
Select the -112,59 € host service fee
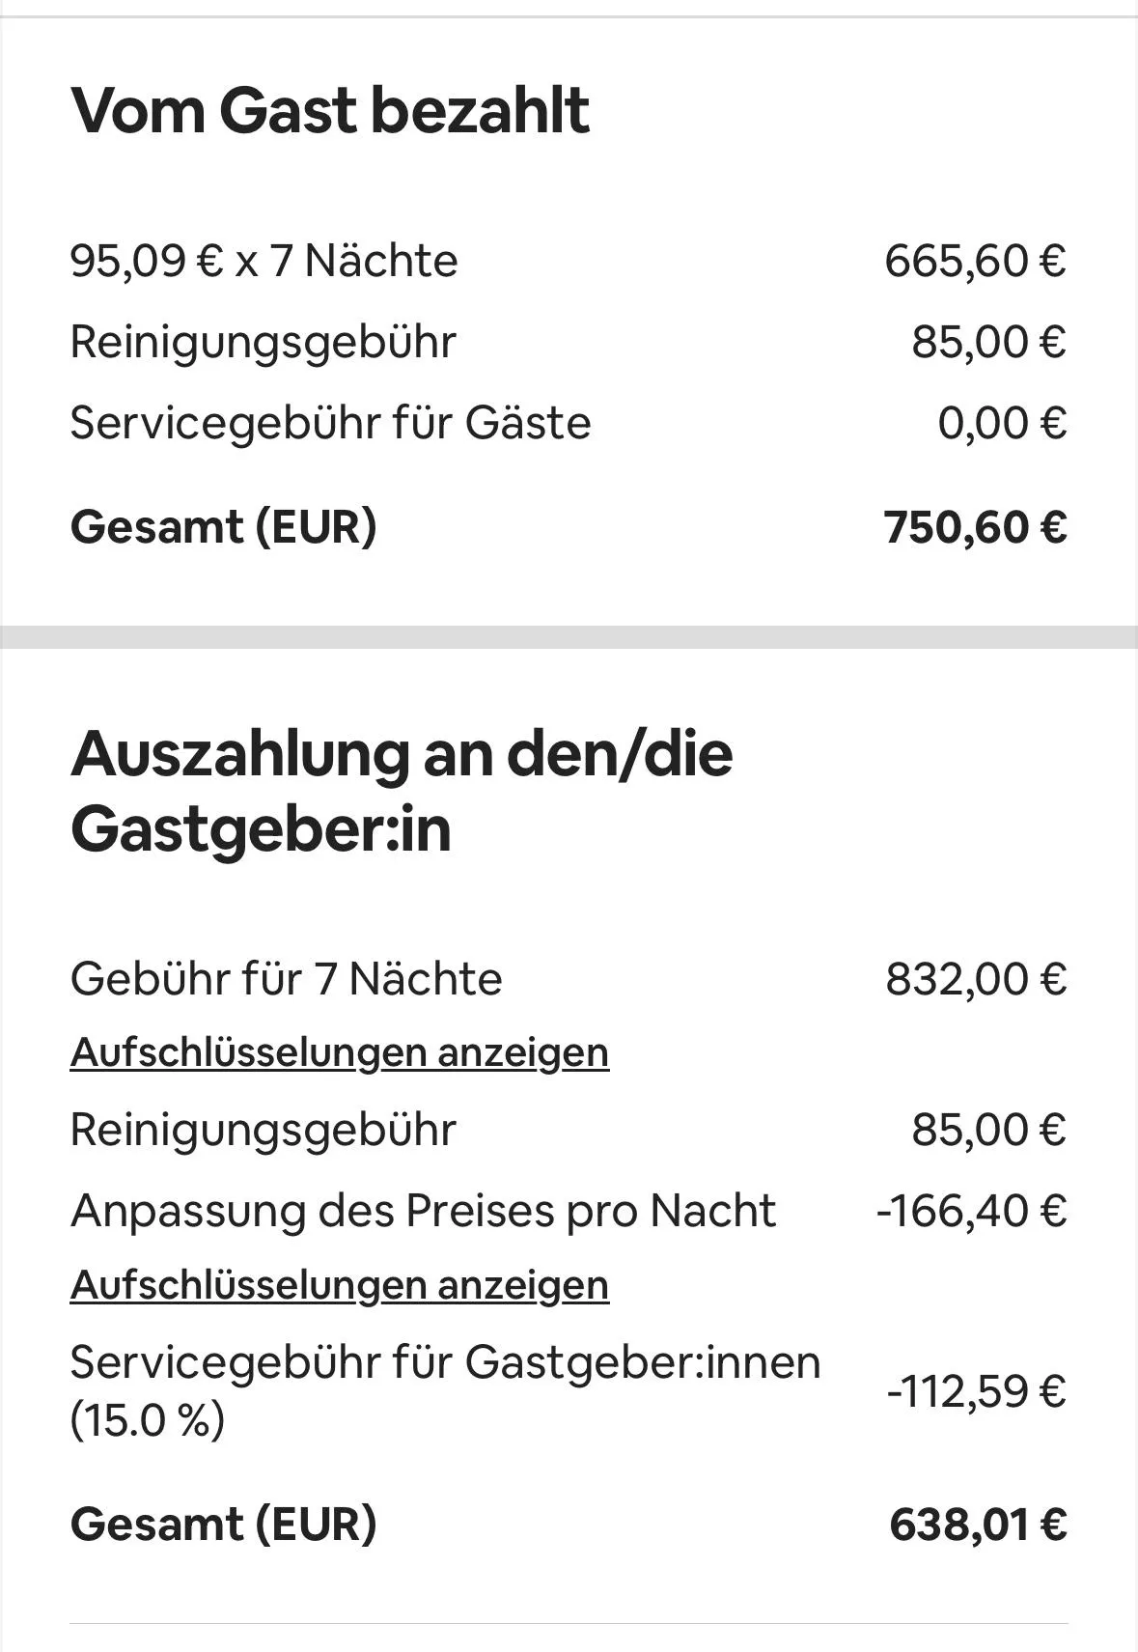pos(977,1391)
